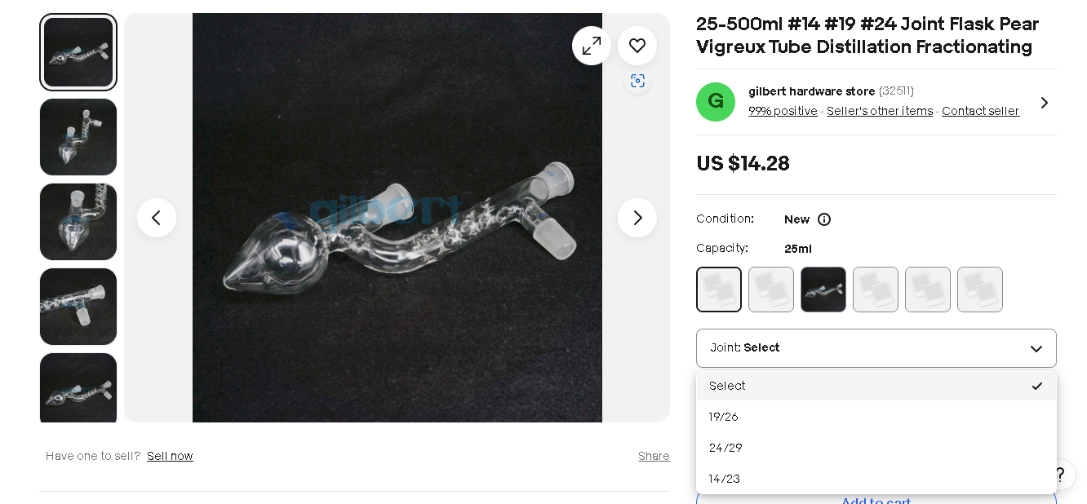Choose 19/26 joint option
The height and width of the screenshot is (504, 1087).
click(x=876, y=417)
